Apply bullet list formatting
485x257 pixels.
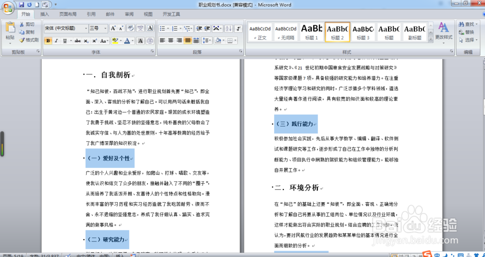pos(162,29)
